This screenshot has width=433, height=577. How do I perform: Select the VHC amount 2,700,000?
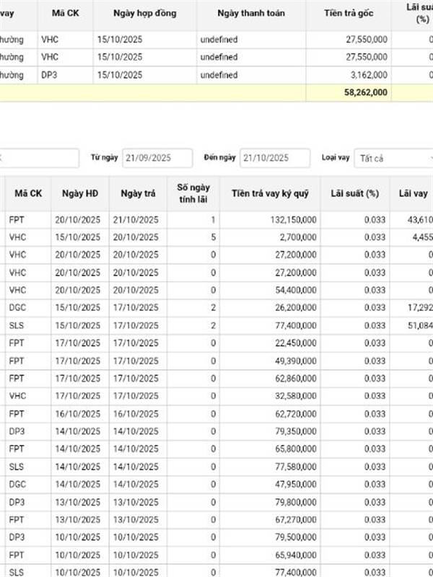pos(298,237)
